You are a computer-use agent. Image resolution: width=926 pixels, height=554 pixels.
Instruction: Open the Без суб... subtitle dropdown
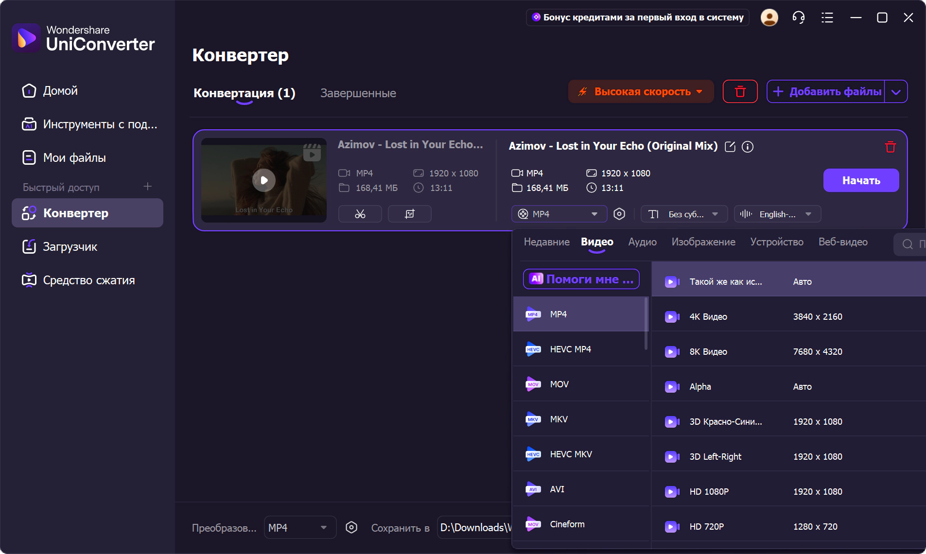[684, 214]
